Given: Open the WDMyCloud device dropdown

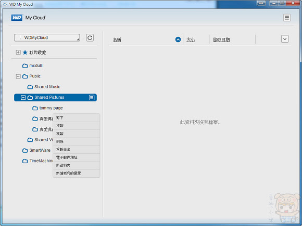Looking at the screenshot, I should point(47,37).
